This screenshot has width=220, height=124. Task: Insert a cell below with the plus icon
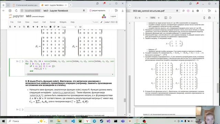(15, 27)
